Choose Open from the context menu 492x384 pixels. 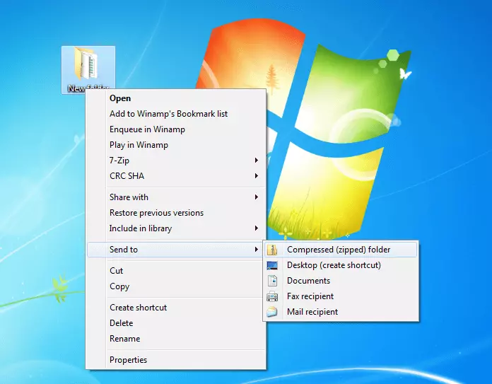(176, 98)
